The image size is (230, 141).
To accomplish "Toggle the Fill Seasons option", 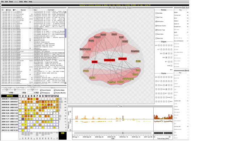I will 41,93.
